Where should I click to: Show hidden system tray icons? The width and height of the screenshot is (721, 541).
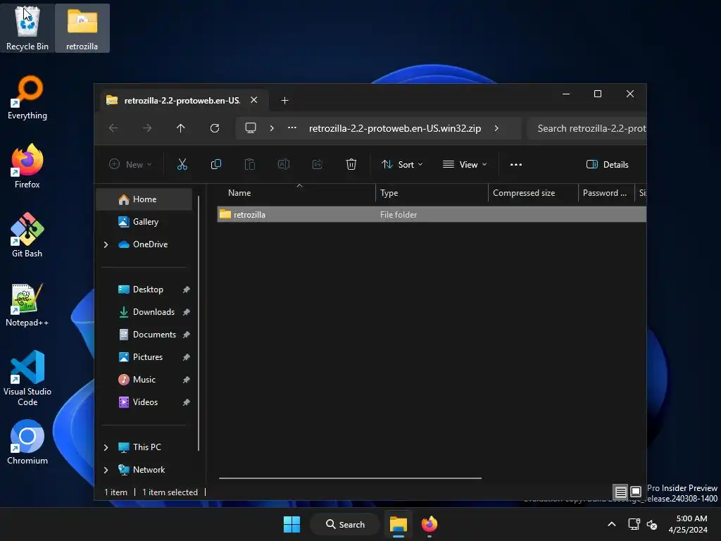click(x=612, y=524)
